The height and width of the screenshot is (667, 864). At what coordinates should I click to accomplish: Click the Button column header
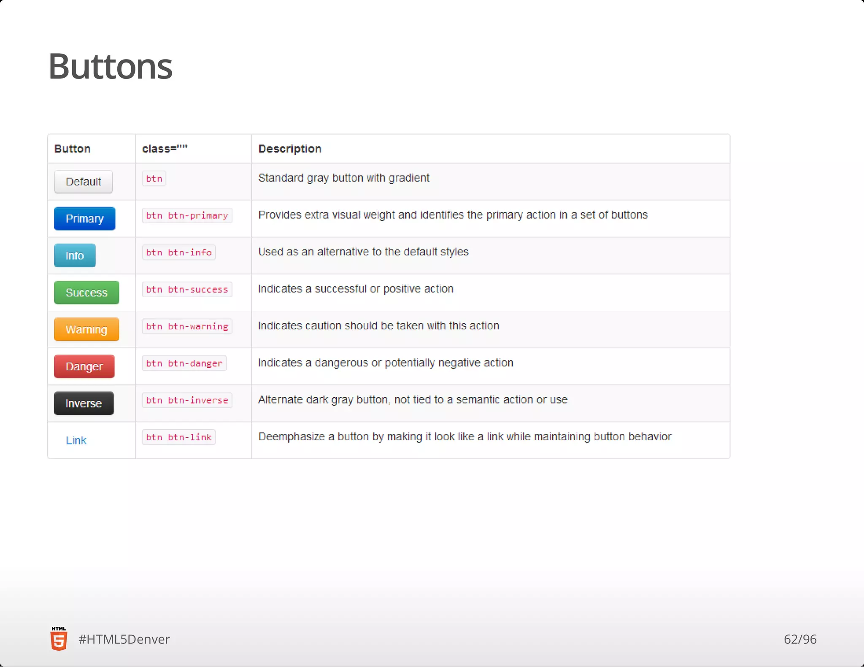pos(72,149)
